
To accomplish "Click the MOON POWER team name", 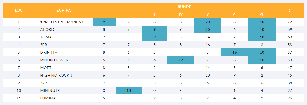I will coord(54,60).
